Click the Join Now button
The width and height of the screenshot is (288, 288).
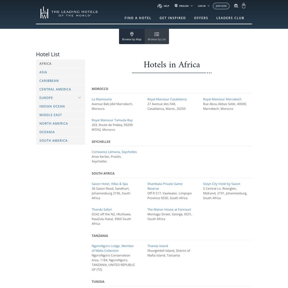pos(221,6)
